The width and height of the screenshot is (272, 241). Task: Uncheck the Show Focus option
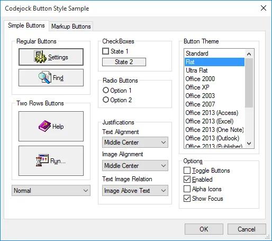pyautogui.click(x=187, y=199)
